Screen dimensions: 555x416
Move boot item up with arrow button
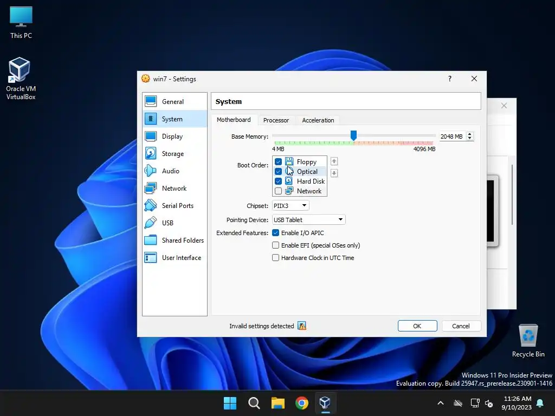click(334, 161)
